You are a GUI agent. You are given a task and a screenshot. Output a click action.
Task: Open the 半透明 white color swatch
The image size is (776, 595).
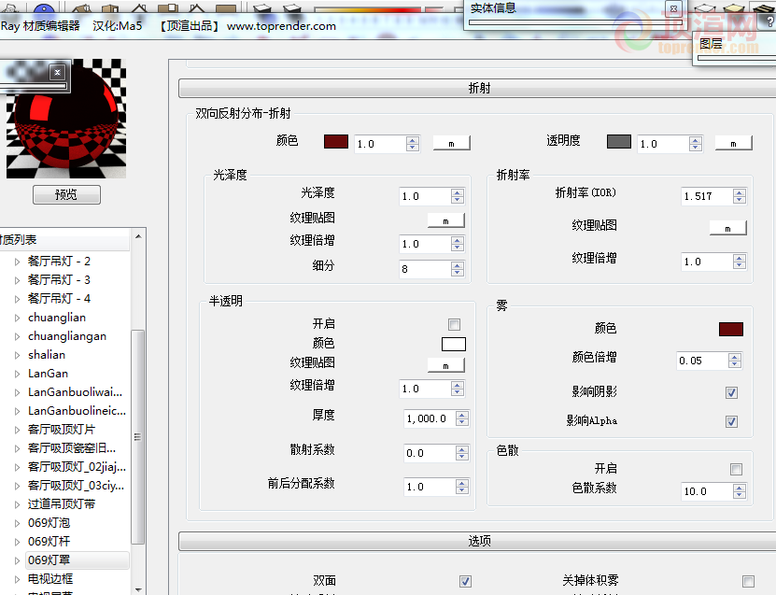click(453, 344)
